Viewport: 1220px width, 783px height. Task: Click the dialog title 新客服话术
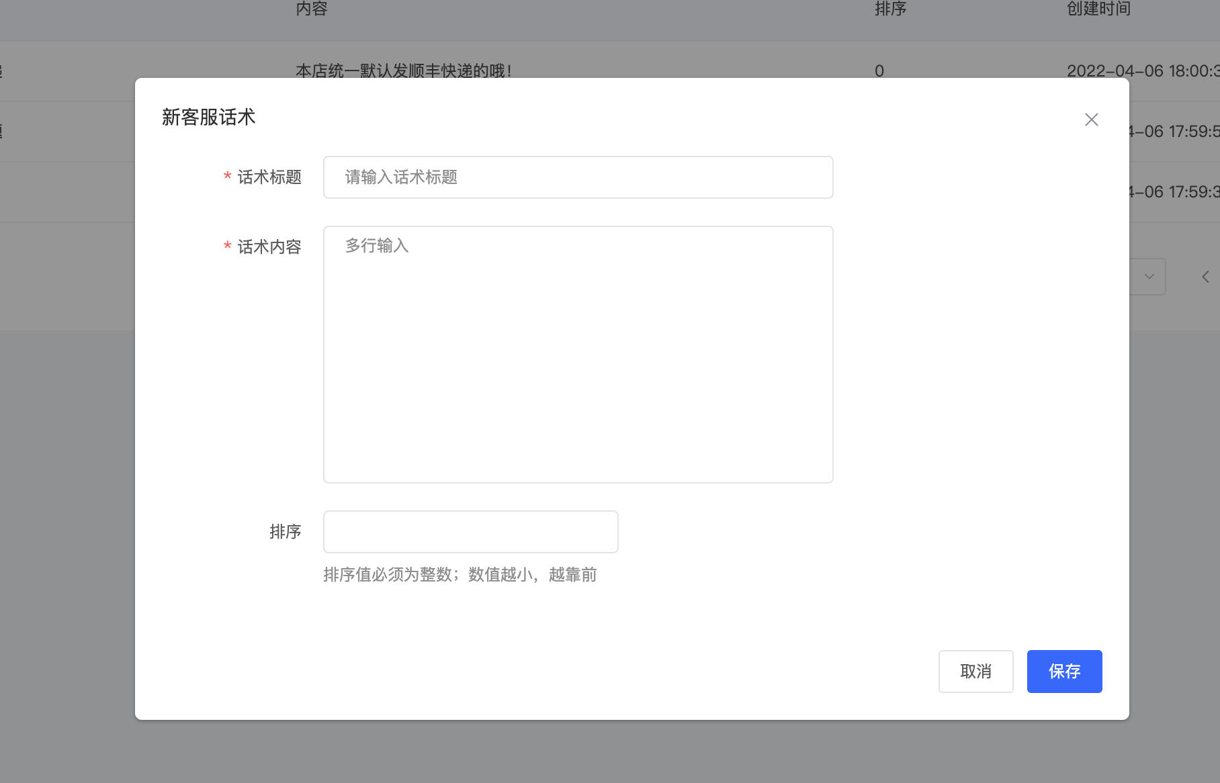pos(208,118)
